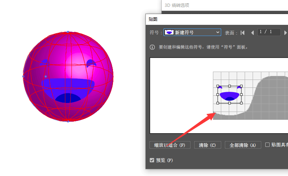The image size is (288, 176).
Task: Select the middle-left handle of symbol bounding box
Action: 218,95
